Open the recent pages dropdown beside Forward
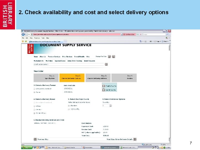Screen dimensions: 200x150 [29, 34]
